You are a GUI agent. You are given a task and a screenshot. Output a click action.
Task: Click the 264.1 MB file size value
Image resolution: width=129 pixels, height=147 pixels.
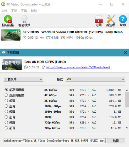115,101
